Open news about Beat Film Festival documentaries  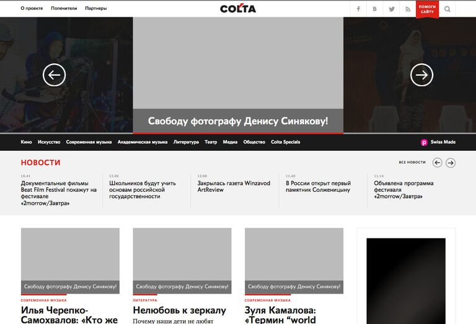tap(59, 193)
